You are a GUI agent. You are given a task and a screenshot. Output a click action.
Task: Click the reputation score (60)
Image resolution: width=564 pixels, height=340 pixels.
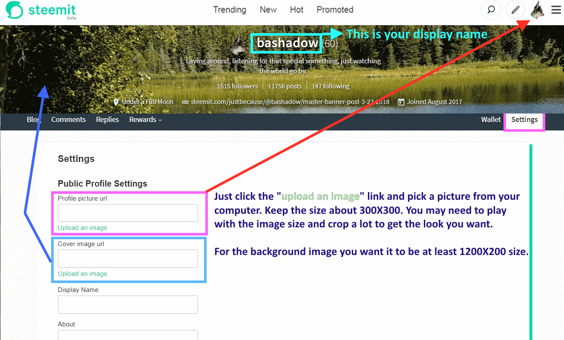click(330, 43)
